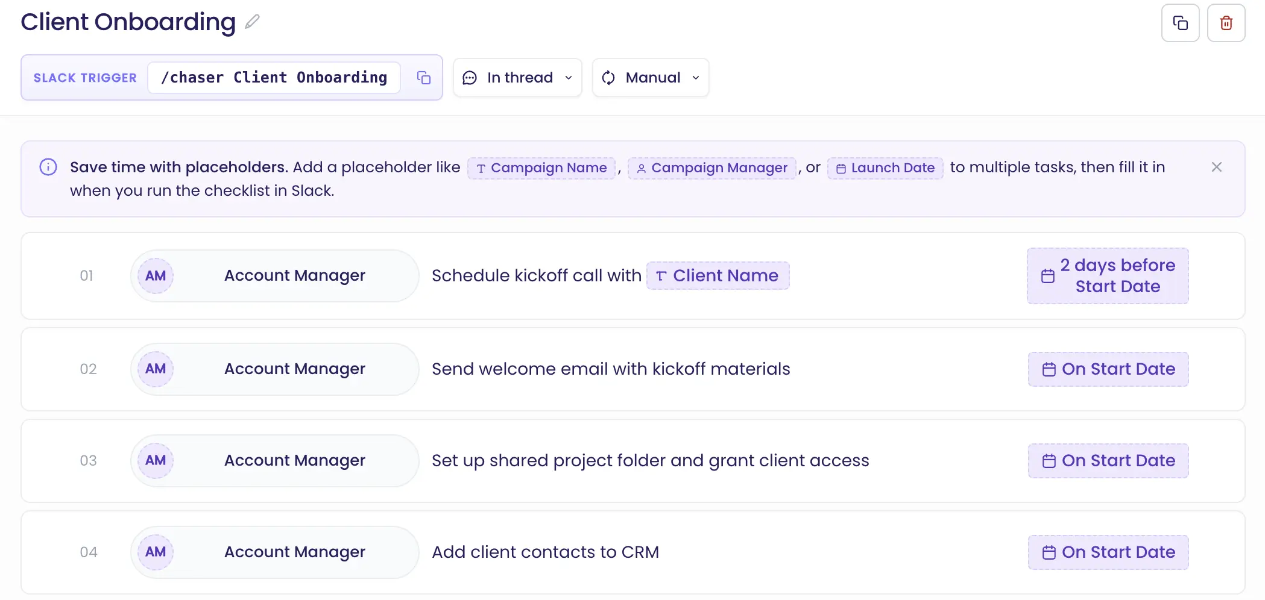Screen dimensions: 1265x600
Task: Select Account Manager assignee for task 04
Action: click(275, 552)
